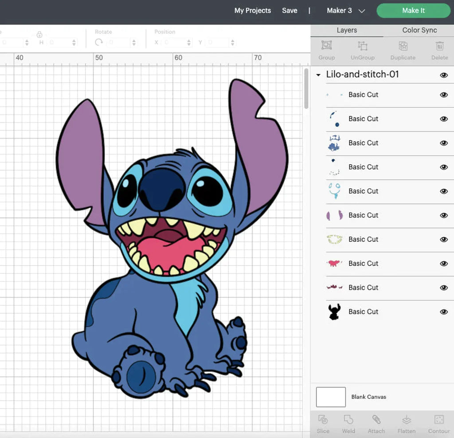Click the Delete trash icon
This screenshot has width=454, height=438.
click(439, 46)
